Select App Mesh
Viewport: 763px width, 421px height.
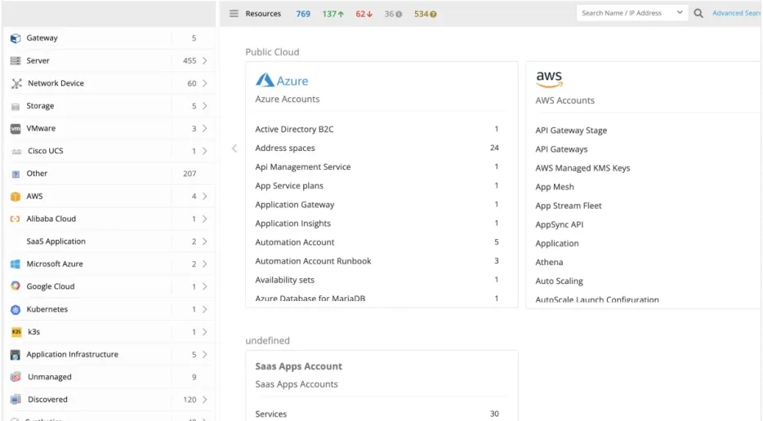(x=555, y=187)
